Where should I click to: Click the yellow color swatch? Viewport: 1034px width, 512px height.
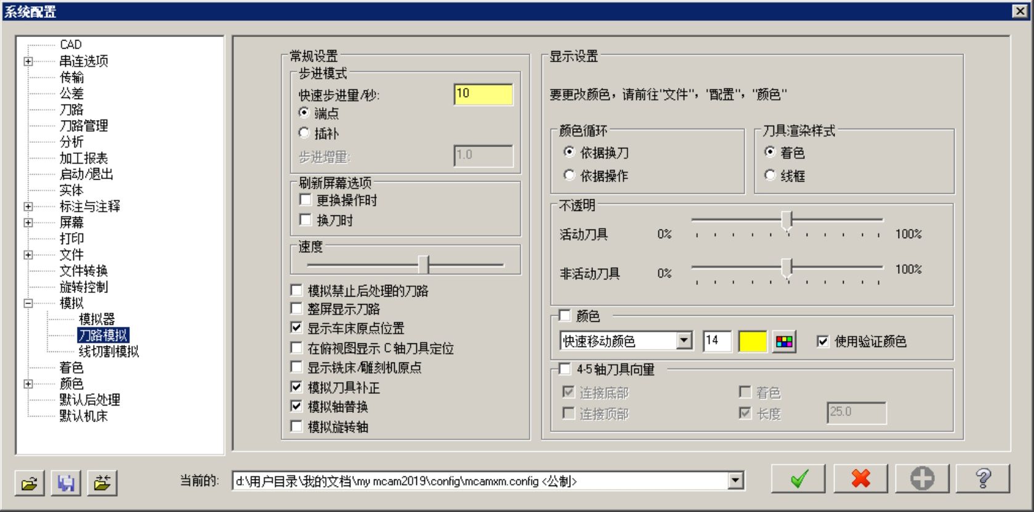pyautogui.click(x=752, y=342)
